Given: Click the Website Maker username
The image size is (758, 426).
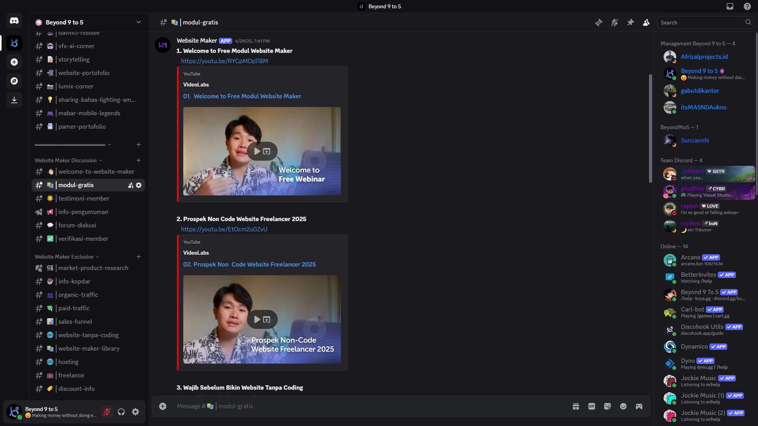Looking at the screenshot, I should coord(197,41).
